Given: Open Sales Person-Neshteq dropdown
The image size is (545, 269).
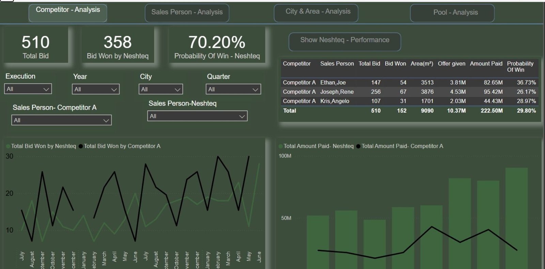Looking at the screenshot, I should (198, 116).
